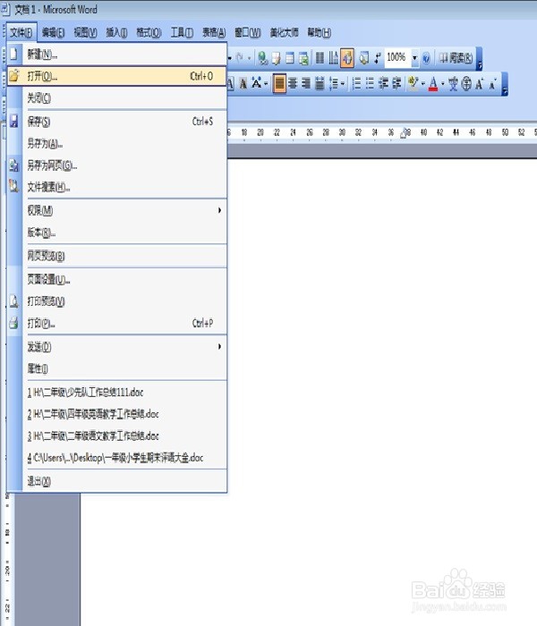Choose 另存为网页(G)... menu item
Image resolution: width=537 pixels, height=626 pixels.
click(117, 165)
